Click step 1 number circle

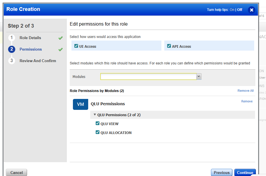tap(12, 38)
